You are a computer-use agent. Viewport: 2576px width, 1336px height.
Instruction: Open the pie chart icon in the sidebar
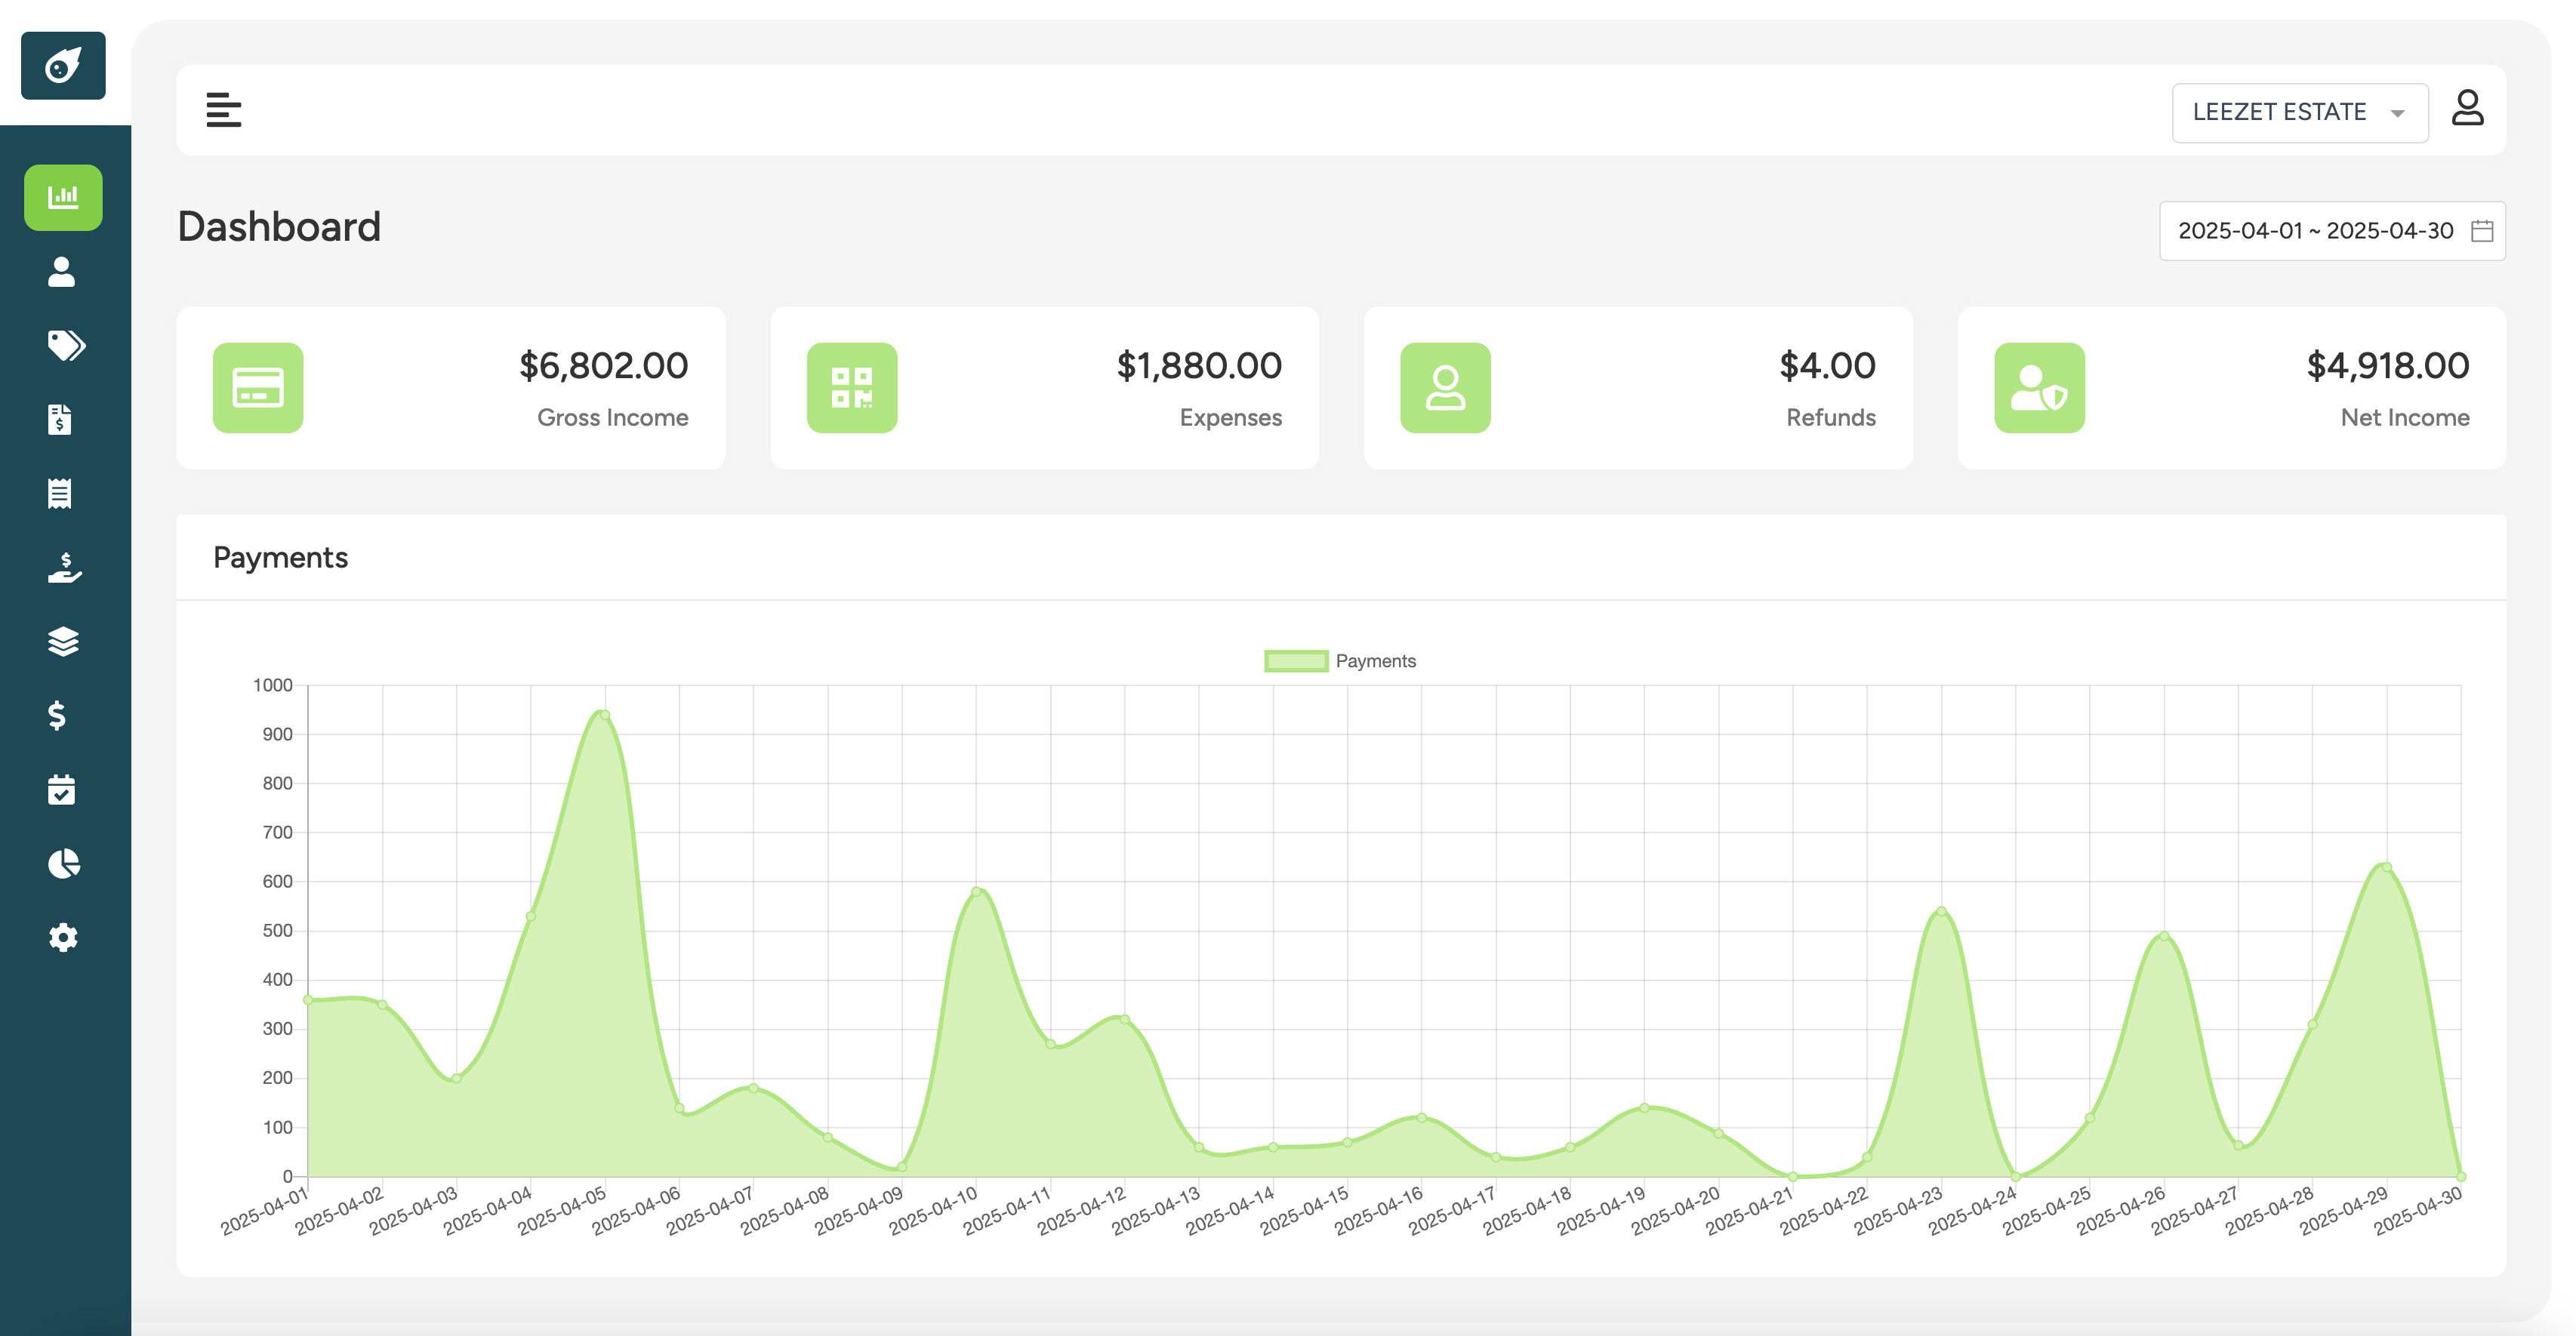(x=64, y=863)
